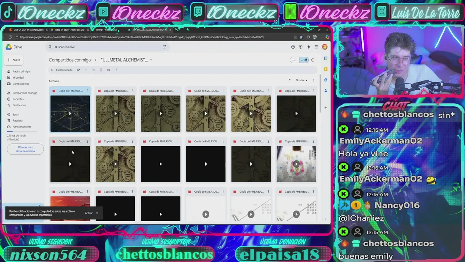Click Obtener más almacenamiento button
This screenshot has width=465, height=262.
coord(25,149)
